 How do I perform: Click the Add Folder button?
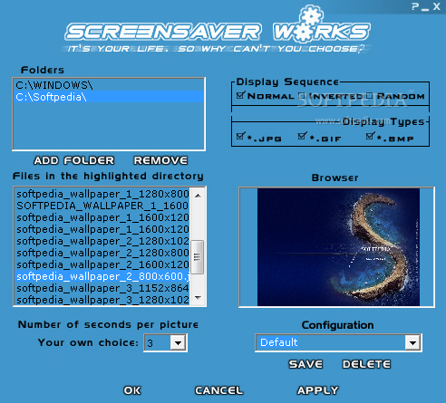[74, 160]
